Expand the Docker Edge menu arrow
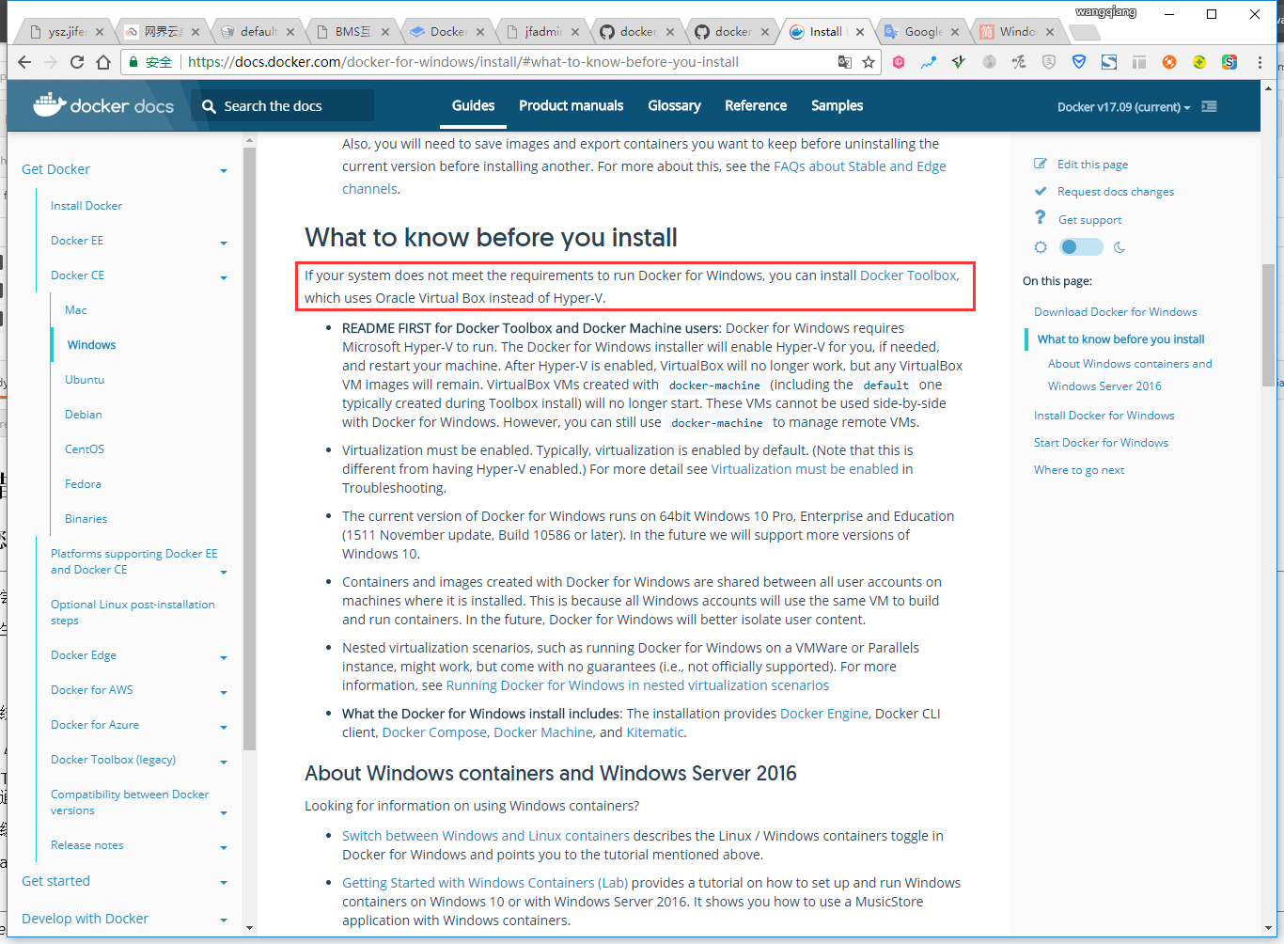 pos(224,657)
